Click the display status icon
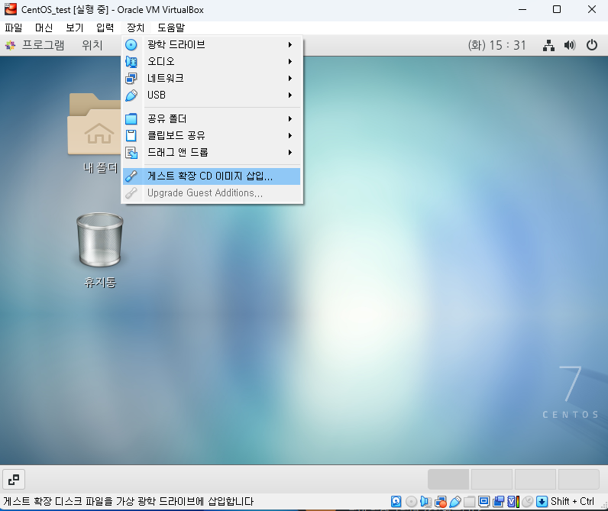Screen dimensions: 608x511 point(484,501)
